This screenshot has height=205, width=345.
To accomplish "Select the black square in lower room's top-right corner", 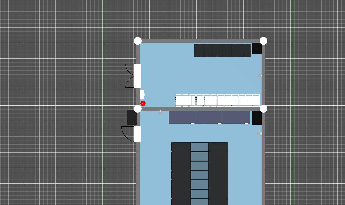I will [x=257, y=118].
